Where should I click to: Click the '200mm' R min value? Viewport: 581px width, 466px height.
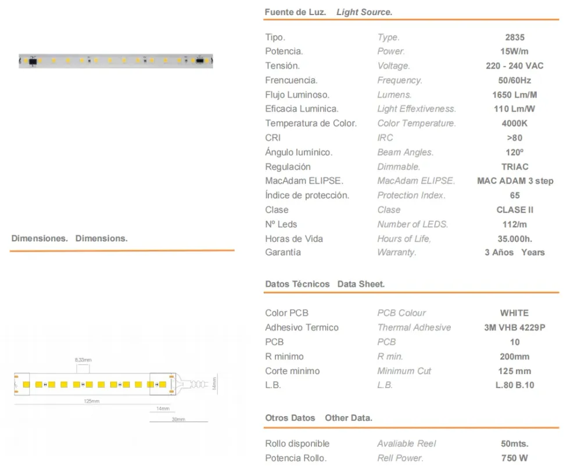click(514, 357)
